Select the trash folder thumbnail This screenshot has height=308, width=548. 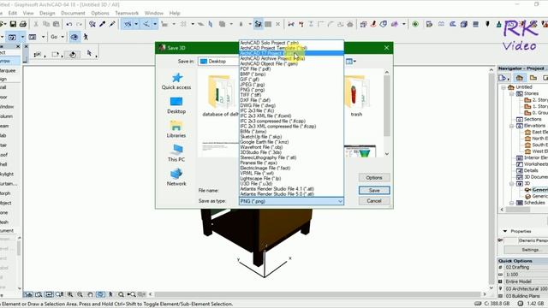(356, 95)
